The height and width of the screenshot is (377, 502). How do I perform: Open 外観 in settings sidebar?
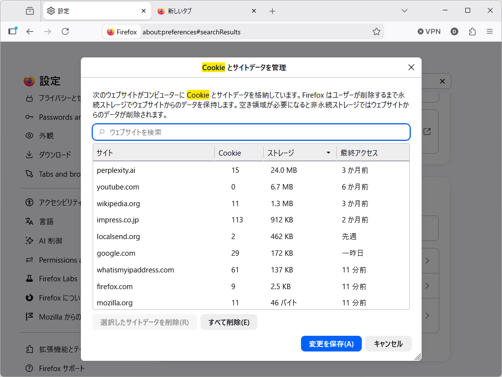[46, 135]
